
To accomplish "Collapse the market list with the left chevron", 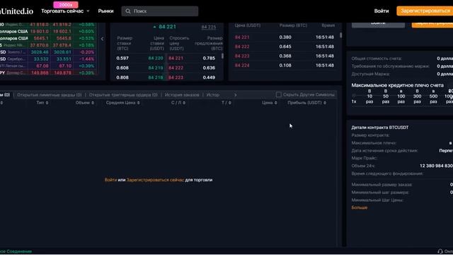I will click(102, 39).
